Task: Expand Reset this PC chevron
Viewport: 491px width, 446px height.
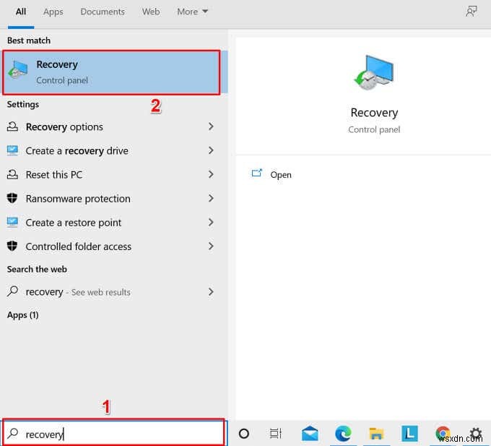Action: (x=211, y=174)
